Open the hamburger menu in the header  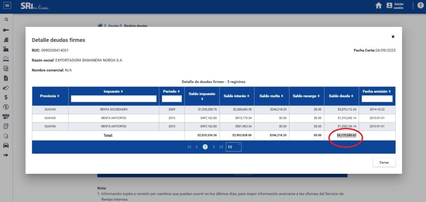(x=7, y=5)
